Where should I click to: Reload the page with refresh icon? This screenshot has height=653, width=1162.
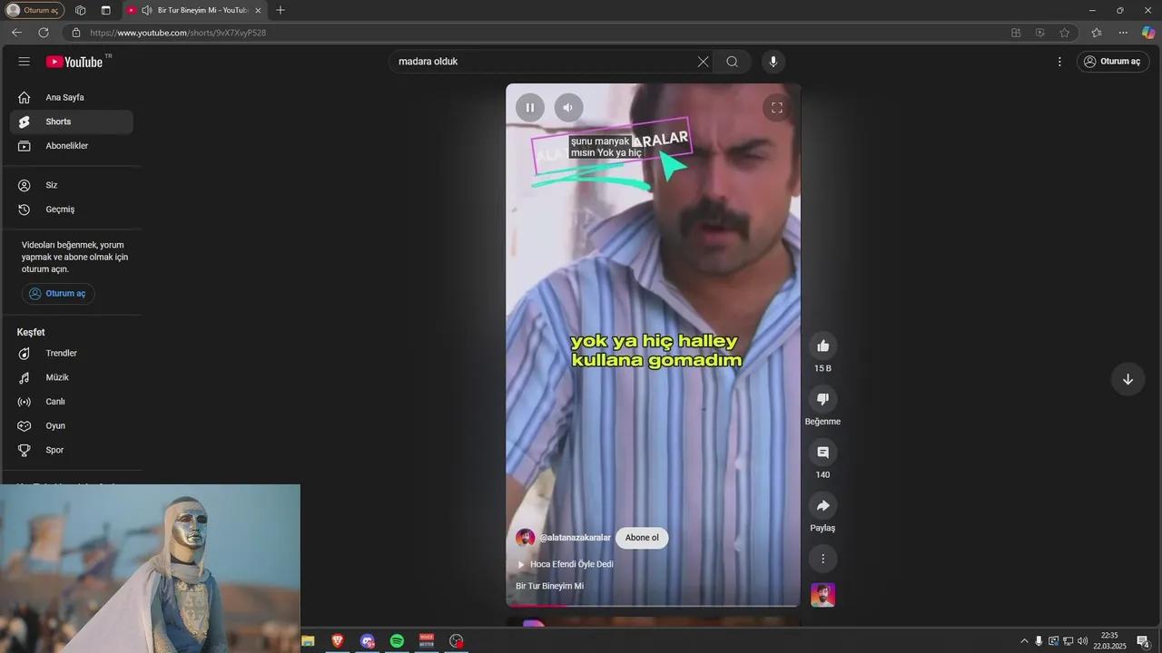tap(43, 33)
